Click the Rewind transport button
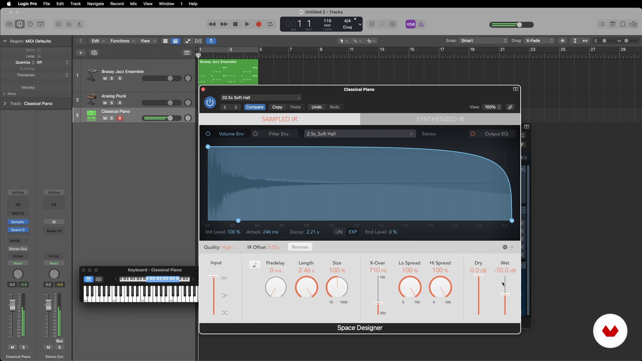The image size is (642, 361). pos(212,24)
